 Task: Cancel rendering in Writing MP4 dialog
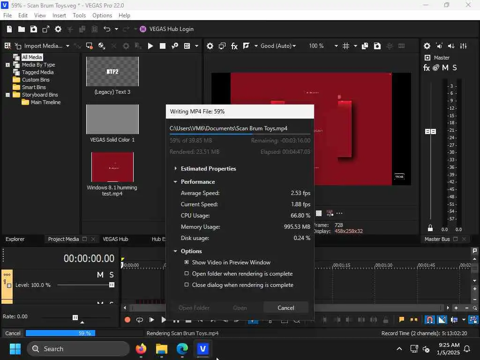(285, 308)
